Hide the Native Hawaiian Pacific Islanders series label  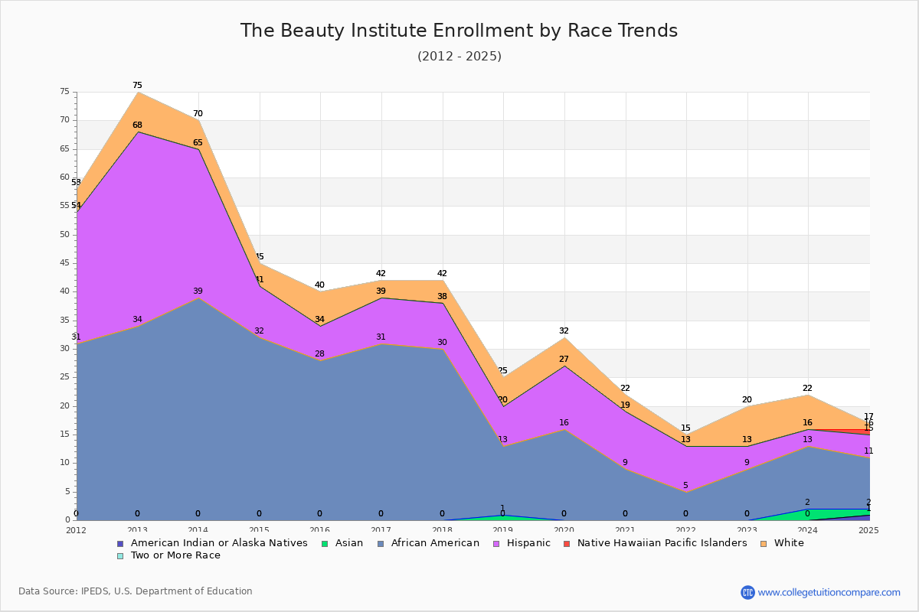662,543
